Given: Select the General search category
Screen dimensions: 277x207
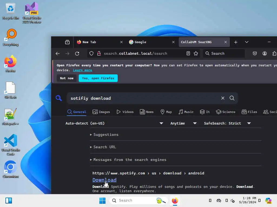Looking at the screenshot, I should [77, 112].
